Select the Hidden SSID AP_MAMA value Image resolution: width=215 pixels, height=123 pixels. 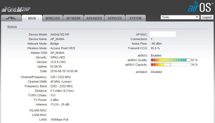click(57, 53)
